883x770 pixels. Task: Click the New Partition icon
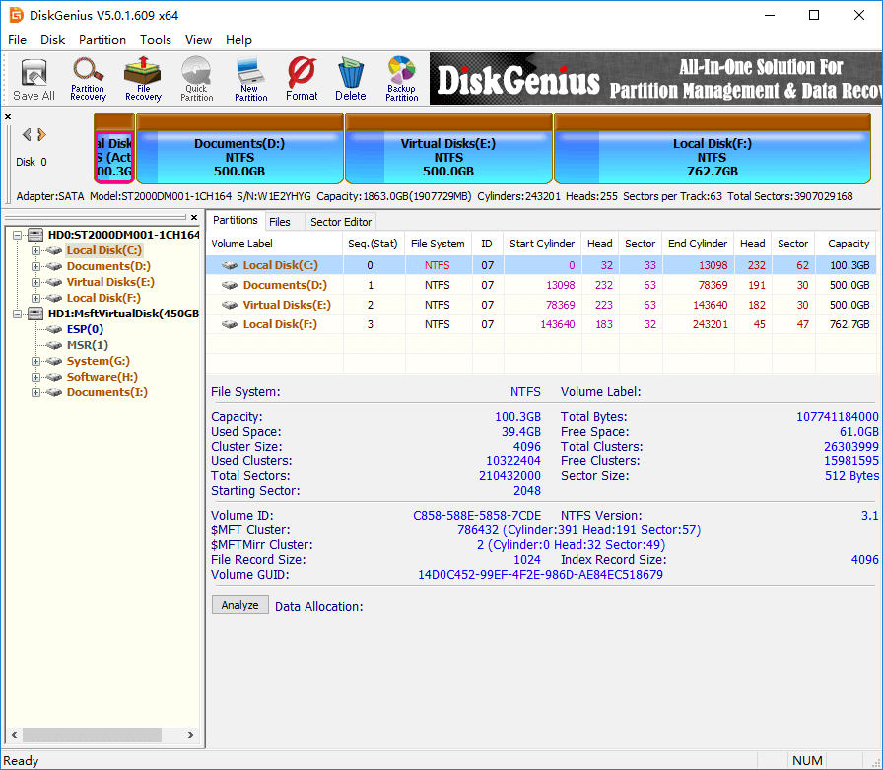tap(250, 78)
